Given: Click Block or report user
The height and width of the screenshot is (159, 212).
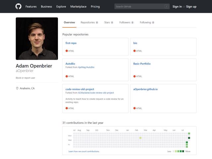Looking at the screenshot, I should [25, 78].
